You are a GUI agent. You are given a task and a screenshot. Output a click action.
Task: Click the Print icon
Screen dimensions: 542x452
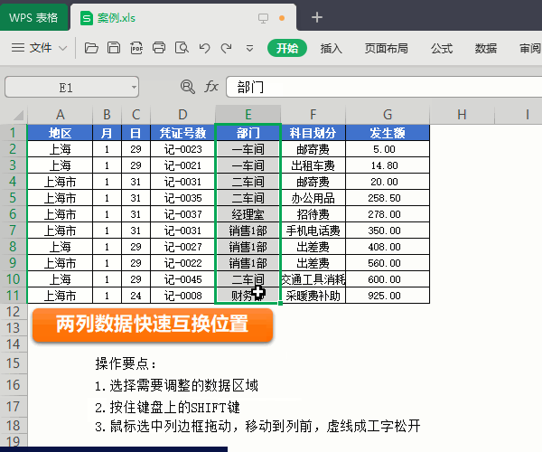[x=159, y=48]
